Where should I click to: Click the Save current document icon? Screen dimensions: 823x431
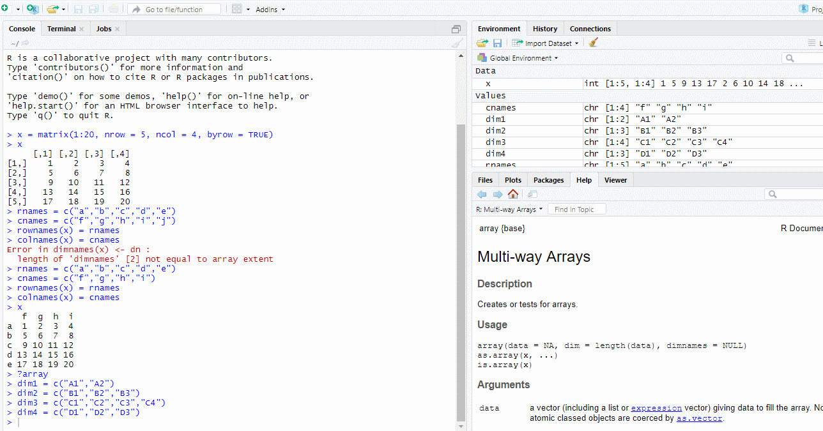click(x=79, y=9)
